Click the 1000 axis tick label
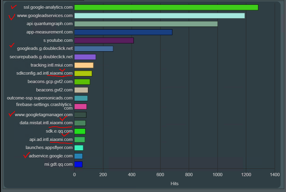 (217, 175)
